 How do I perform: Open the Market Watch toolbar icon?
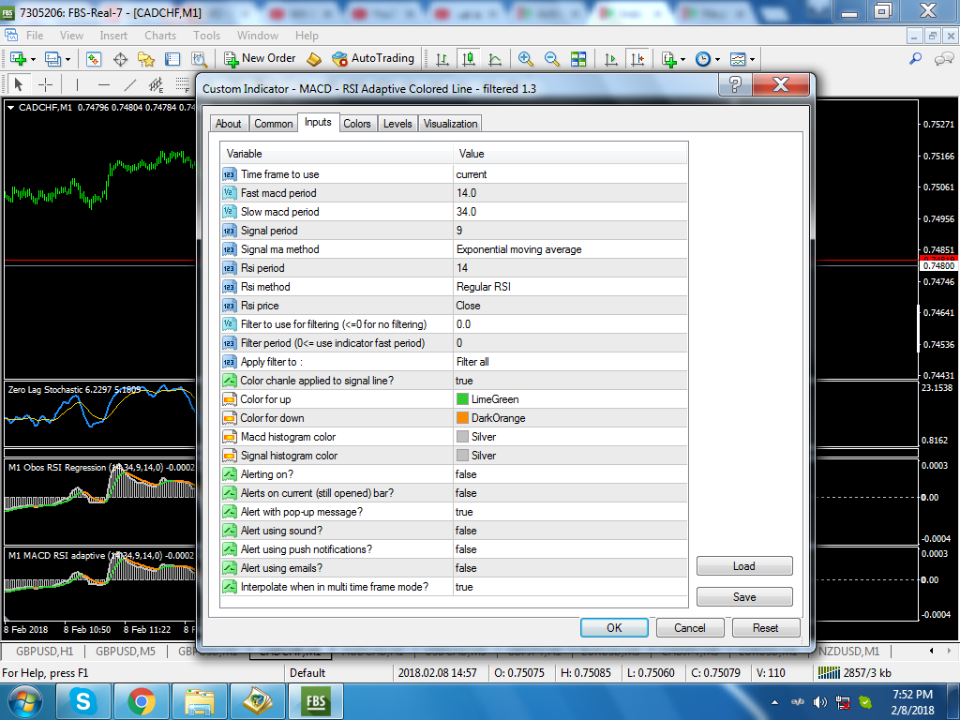[93, 59]
